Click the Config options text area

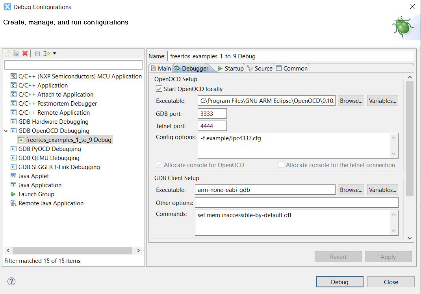pos(294,146)
